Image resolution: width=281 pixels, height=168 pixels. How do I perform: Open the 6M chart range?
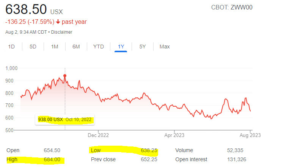click(x=76, y=47)
